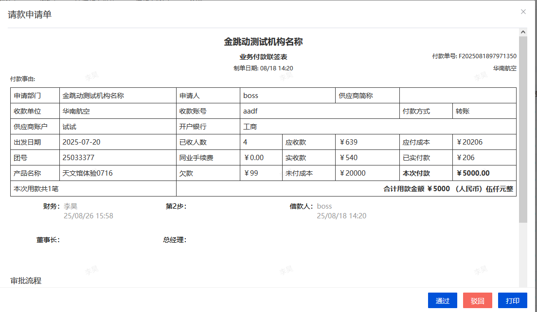This screenshot has width=537, height=312.
Task: Click the 出发日期 value 2025-07-20
Action: coord(82,142)
